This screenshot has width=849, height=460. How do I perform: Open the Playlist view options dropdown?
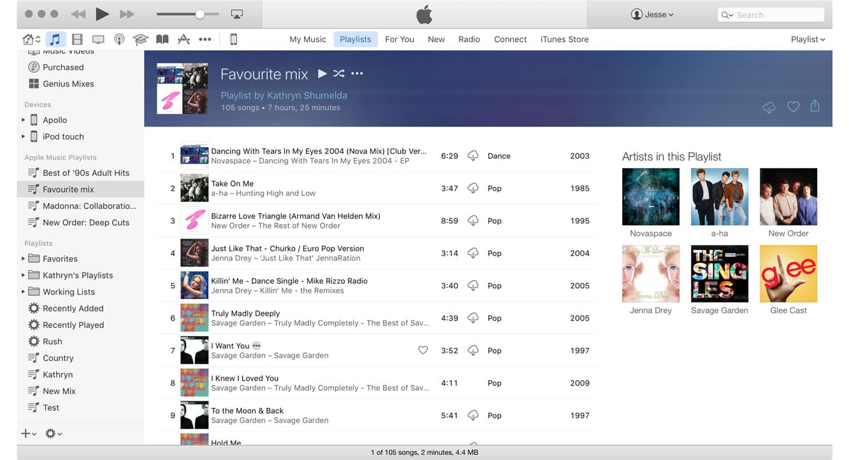click(808, 39)
